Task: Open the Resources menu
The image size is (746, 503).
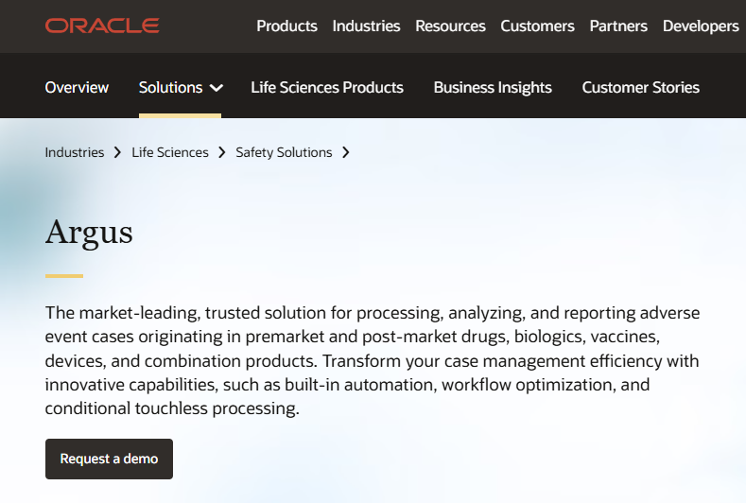Action: click(x=450, y=26)
